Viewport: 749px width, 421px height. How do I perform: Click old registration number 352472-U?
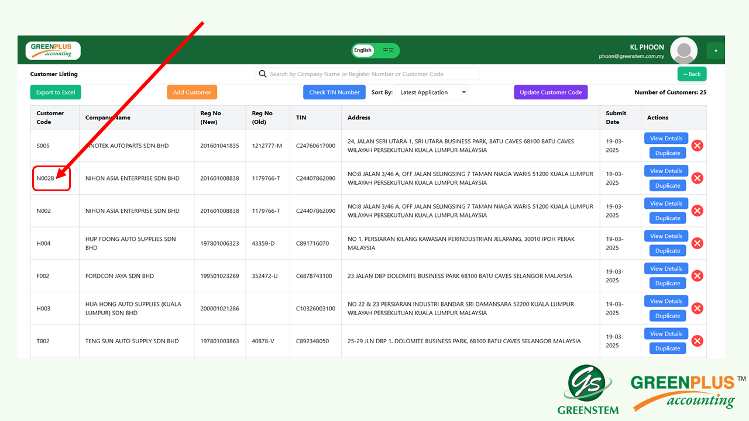[265, 276]
